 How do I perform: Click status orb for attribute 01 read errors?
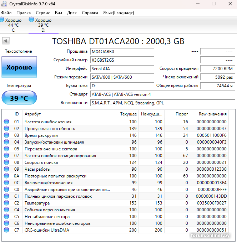pyautogui.click(x=6, y=122)
